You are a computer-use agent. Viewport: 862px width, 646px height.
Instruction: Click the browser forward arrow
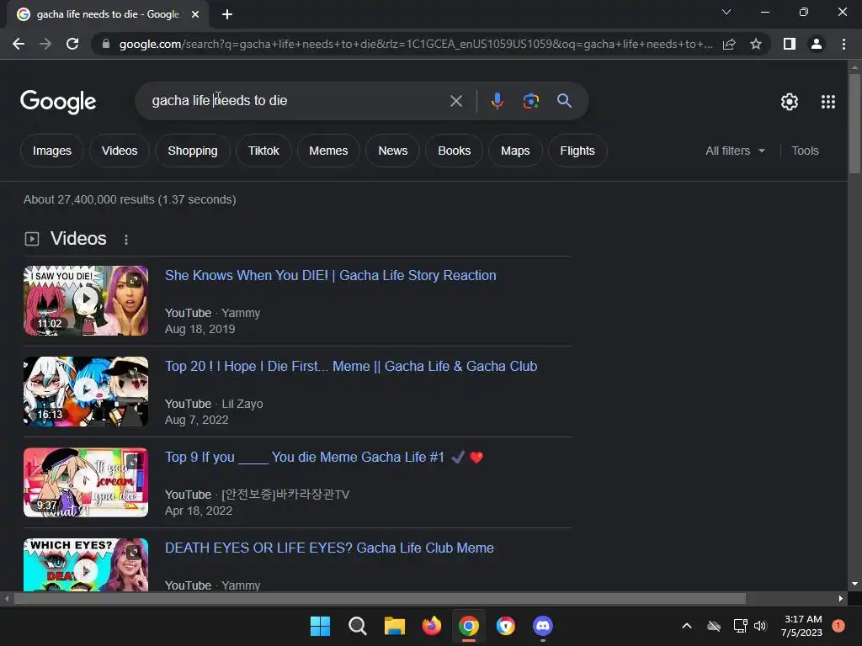coord(45,44)
